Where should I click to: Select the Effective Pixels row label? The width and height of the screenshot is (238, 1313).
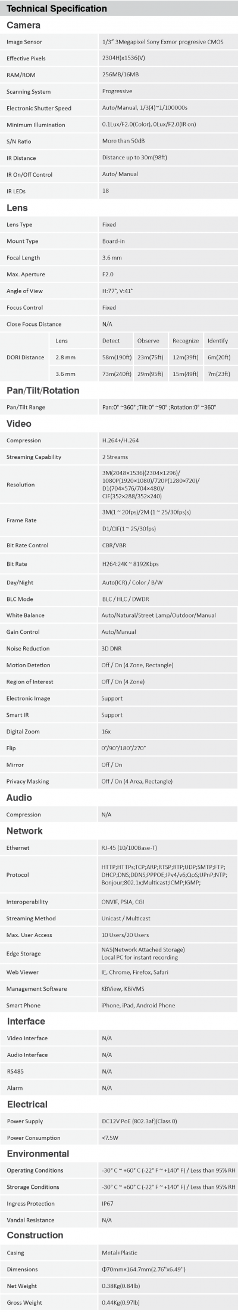coord(26,58)
